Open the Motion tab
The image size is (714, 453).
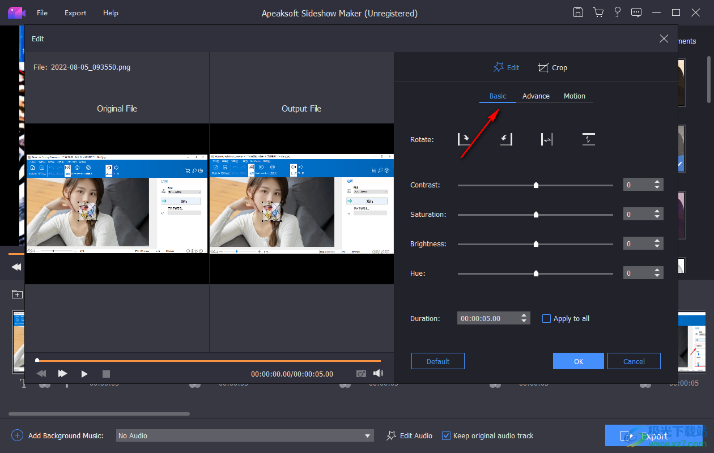tap(575, 96)
